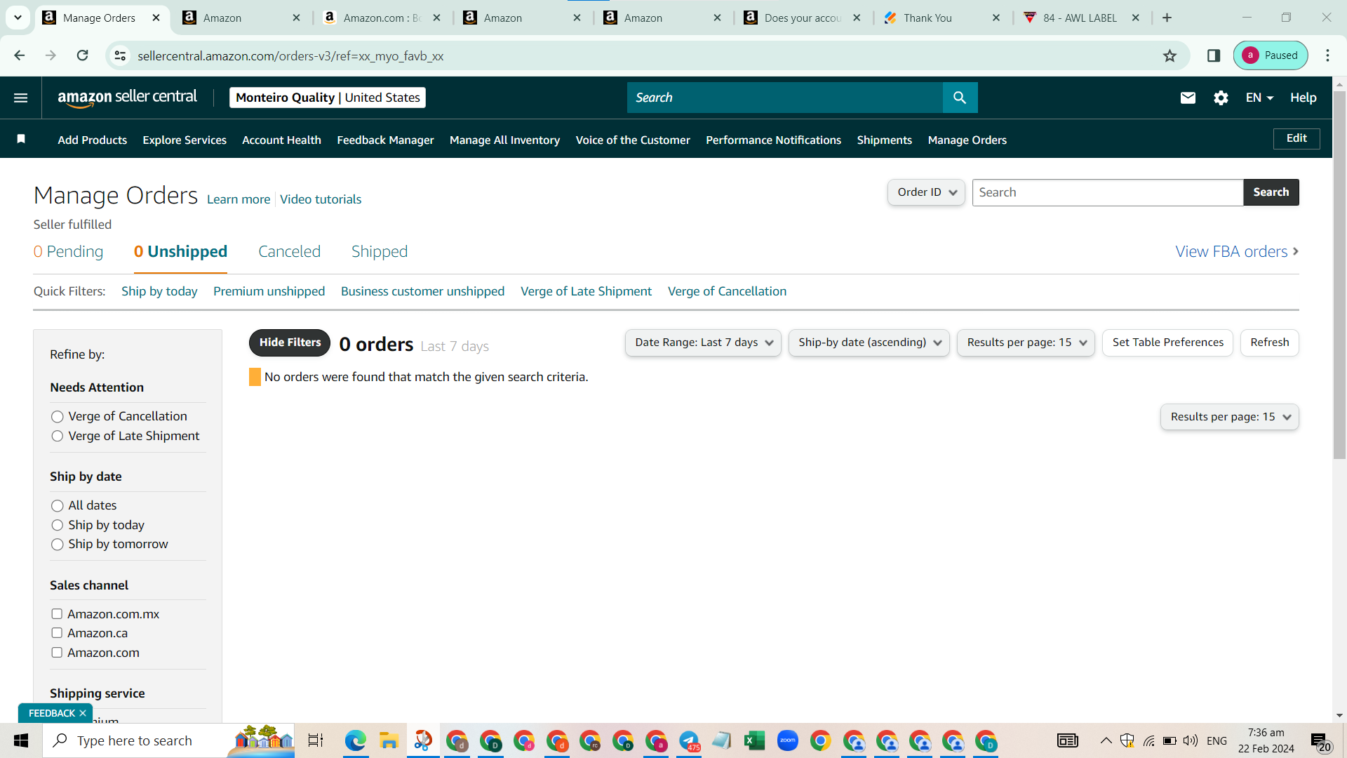Click the black Search button for orders
Screen dimensions: 1347x758
1271,192
